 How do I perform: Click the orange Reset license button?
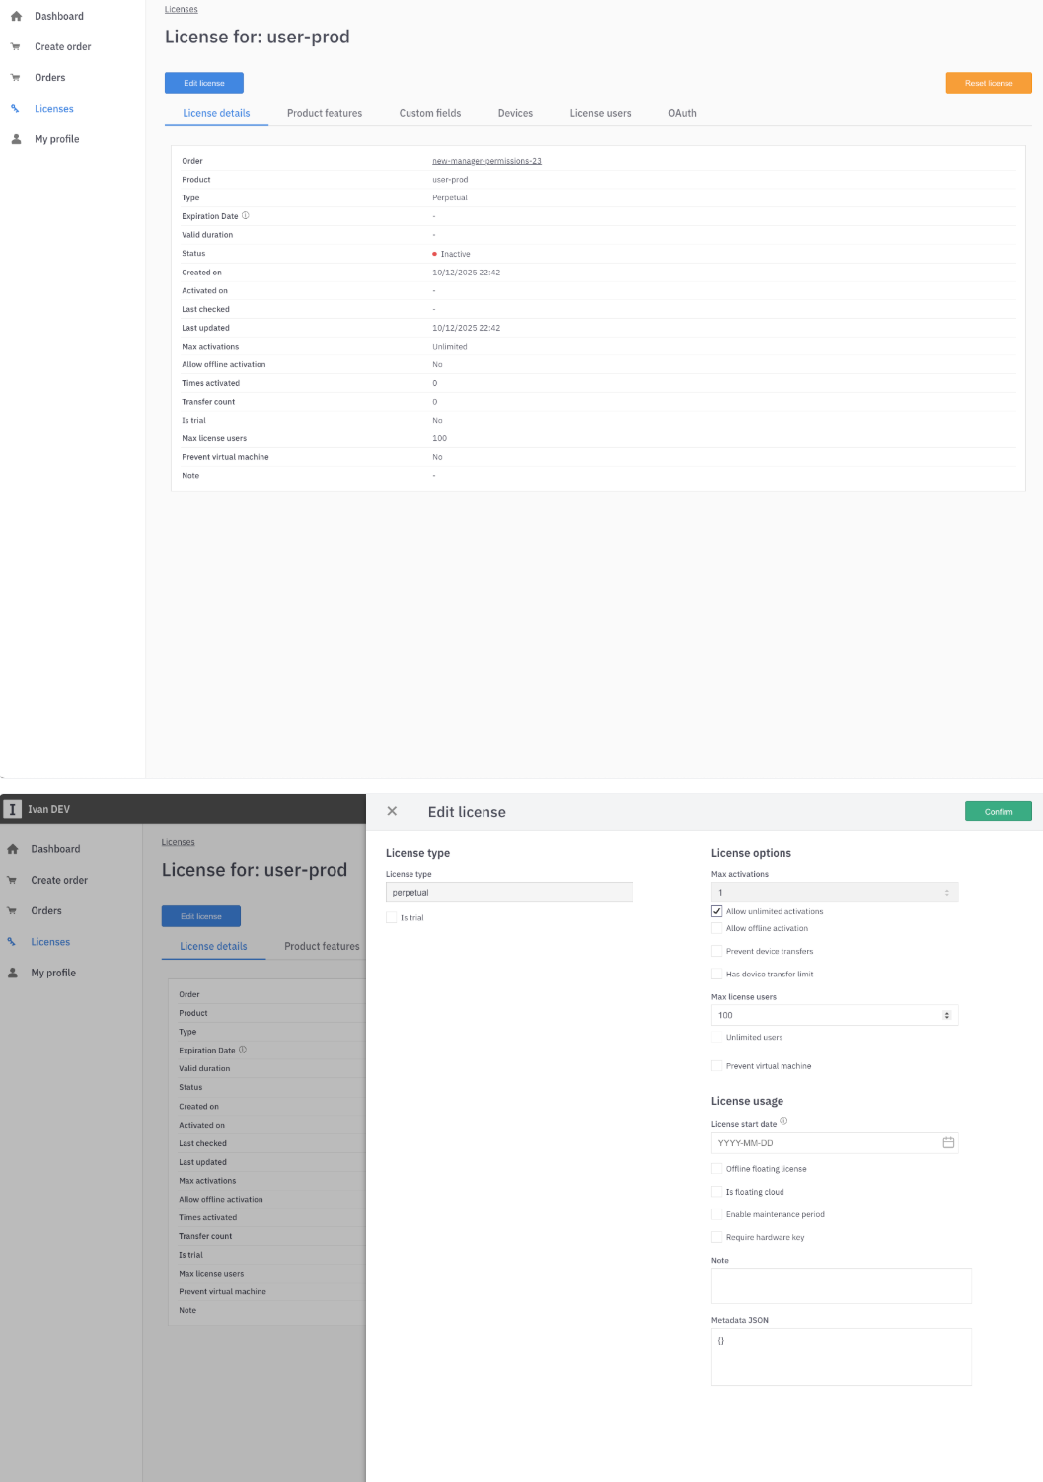pos(988,83)
